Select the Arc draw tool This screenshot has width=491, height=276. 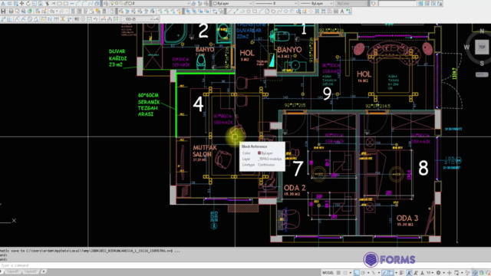coord(261,11)
